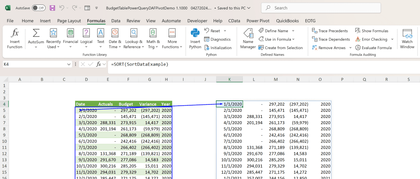The width and height of the screenshot is (420, 179).
Task: Click the Save icon in title bar
Action: coord(52,8)
